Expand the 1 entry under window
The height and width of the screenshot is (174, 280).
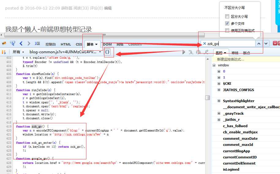click(x=219, y=77)
